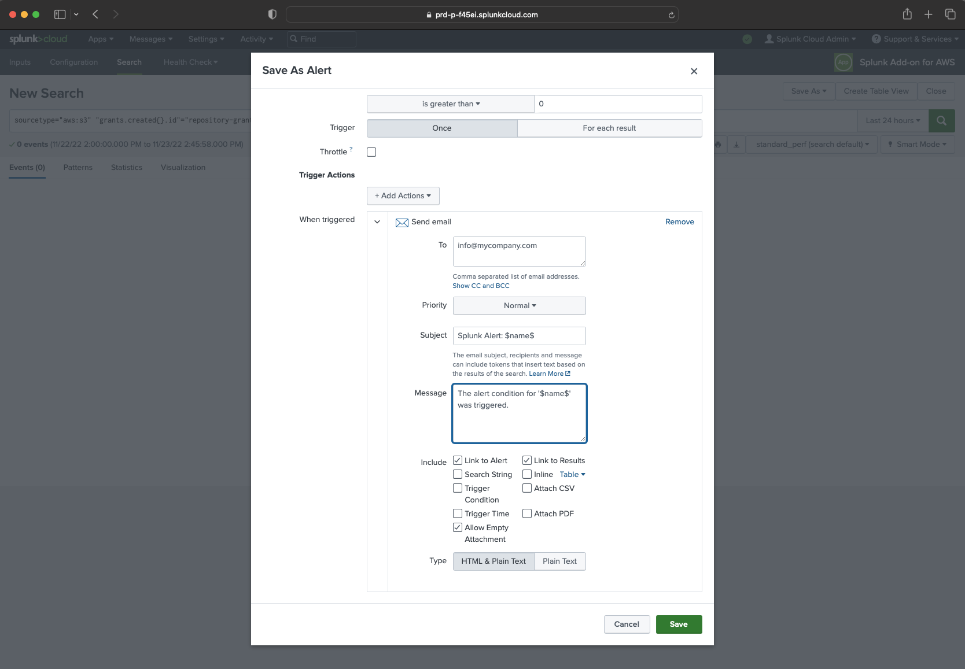965x669 pixels.
Task: Click the Message text area
Action: [520, 413]
